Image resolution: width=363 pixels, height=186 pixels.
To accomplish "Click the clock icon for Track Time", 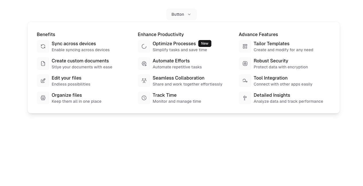I will click(144, 98).
